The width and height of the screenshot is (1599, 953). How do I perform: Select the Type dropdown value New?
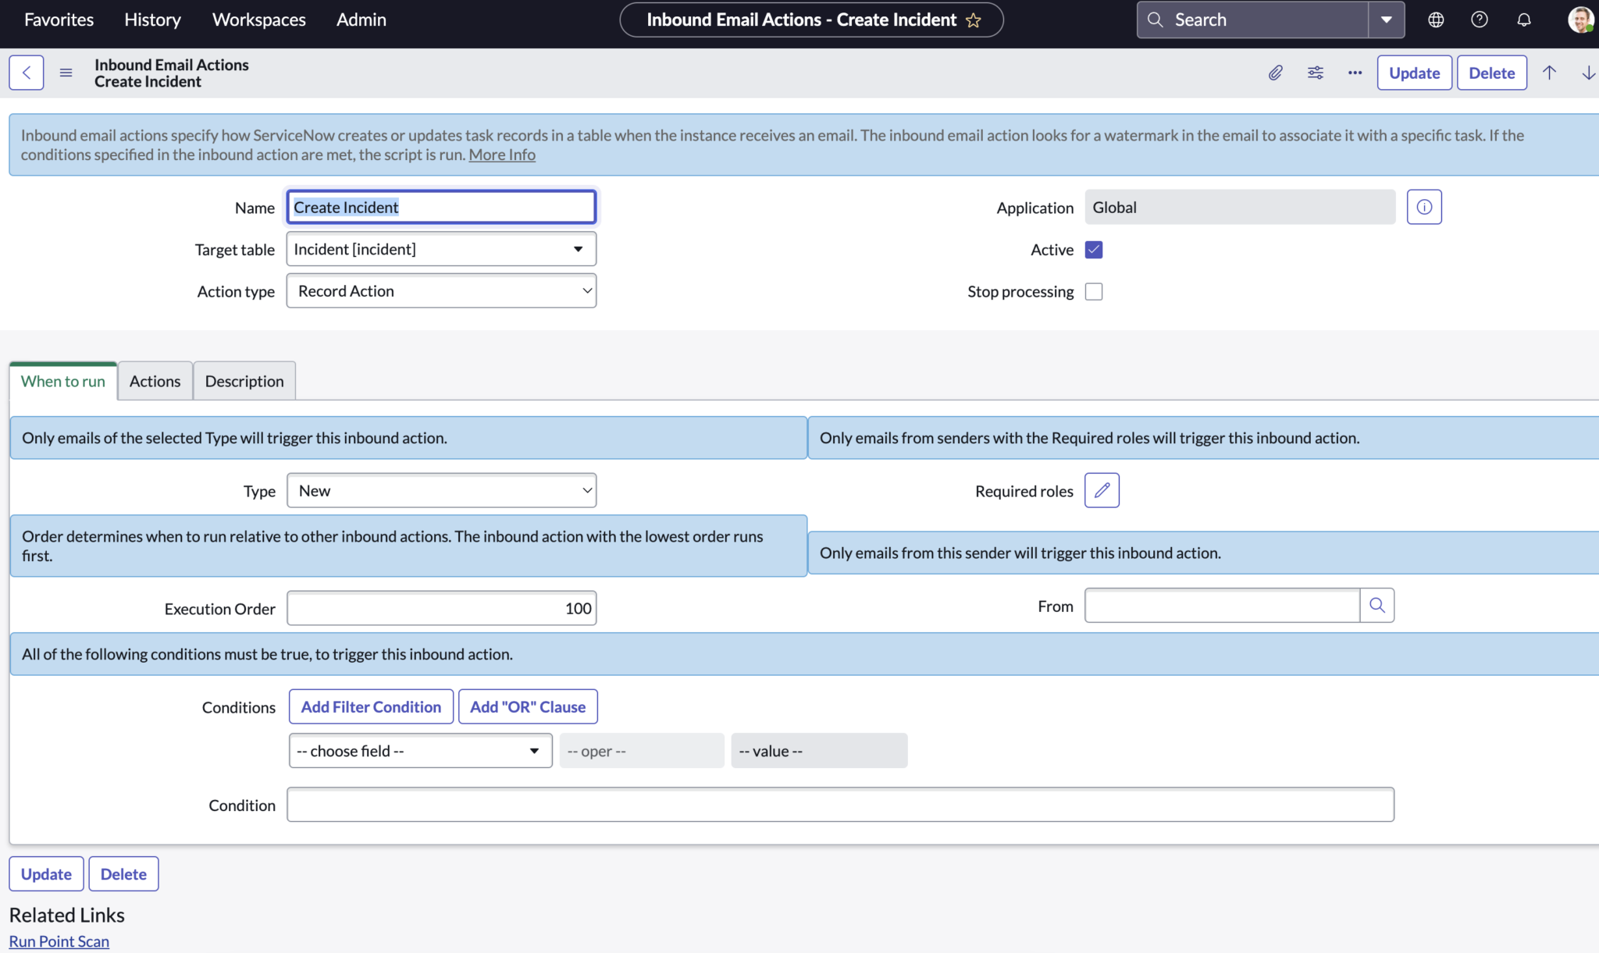[x=441, y=490]
